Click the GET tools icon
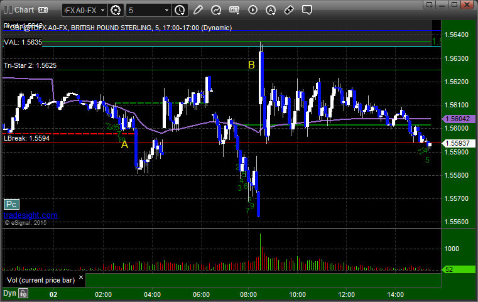Viewport: 478px width, 302px height. click(x=234, y=10)
